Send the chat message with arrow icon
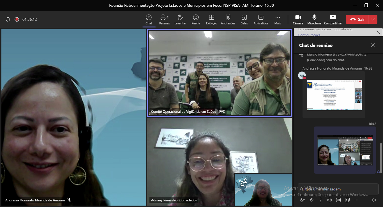 374,200
